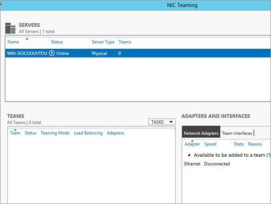
Task: Sort servers by Server Type column
Action: point(103,42)
